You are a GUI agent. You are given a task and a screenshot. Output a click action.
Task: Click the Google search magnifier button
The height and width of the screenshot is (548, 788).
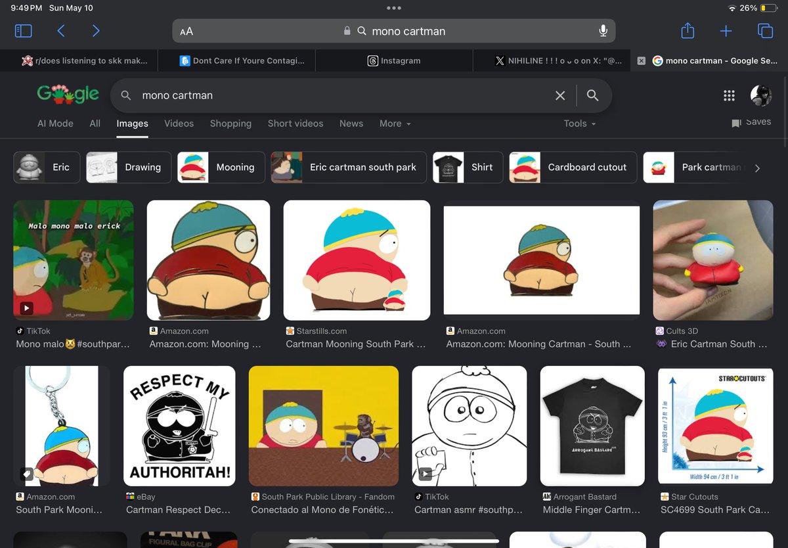(592, 95)
